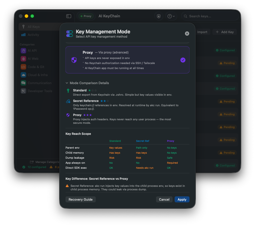Viewport: 255px width, 227px height.
Task: Click the Proxy shield icon in option card
Action: pos(74,60)
